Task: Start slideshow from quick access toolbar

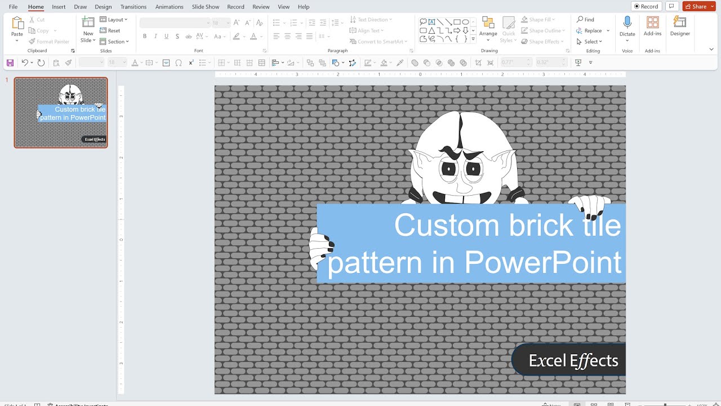Action: [578, 63]
